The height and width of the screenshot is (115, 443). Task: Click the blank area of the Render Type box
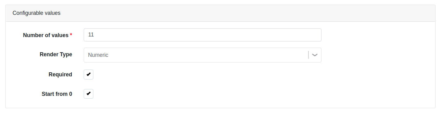click(208, 55)
